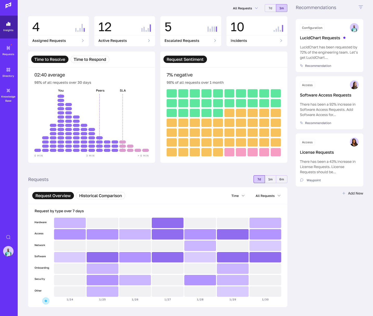Viewport: 373px width, 316px height.
Task: Click the blue circle marker below the heatmap
Action: click(x=46, y=301)
